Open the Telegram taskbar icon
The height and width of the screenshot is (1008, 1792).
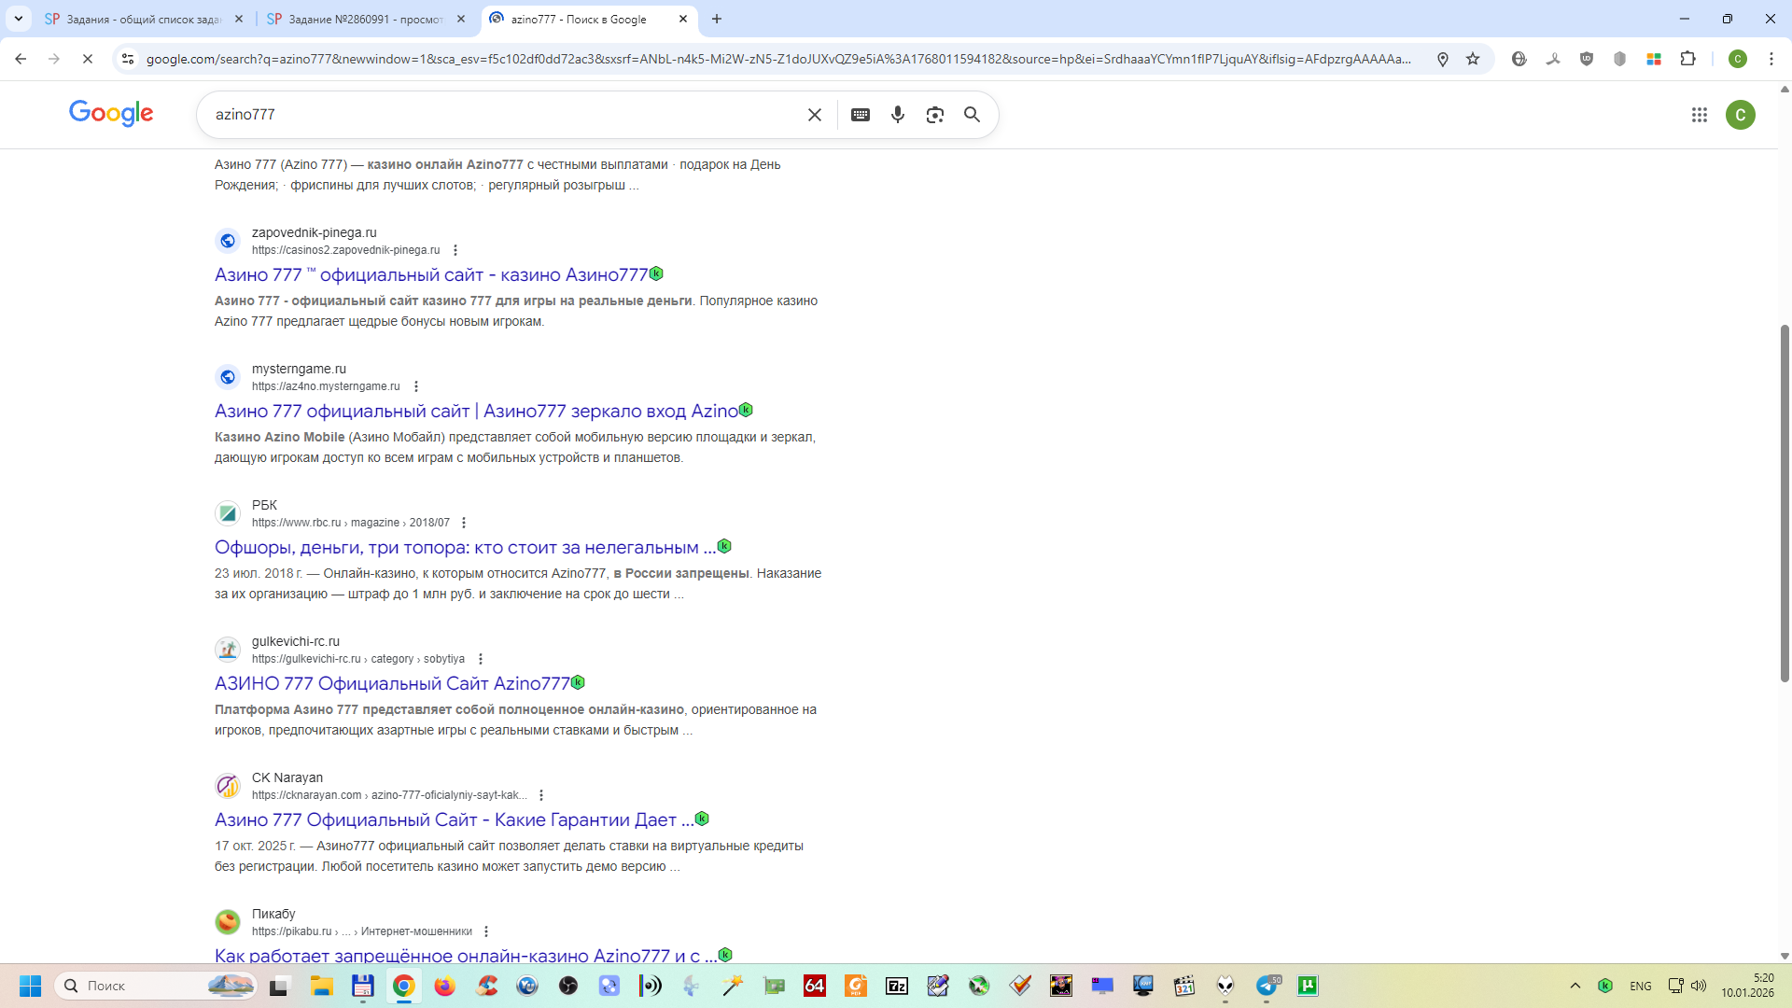point(1267,986)
